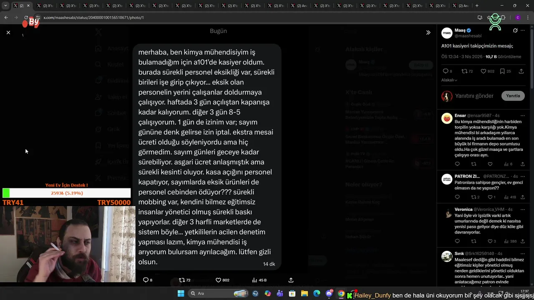Open Microsoft Store from taskbar

pyautogui.click(x=292, y=293)
